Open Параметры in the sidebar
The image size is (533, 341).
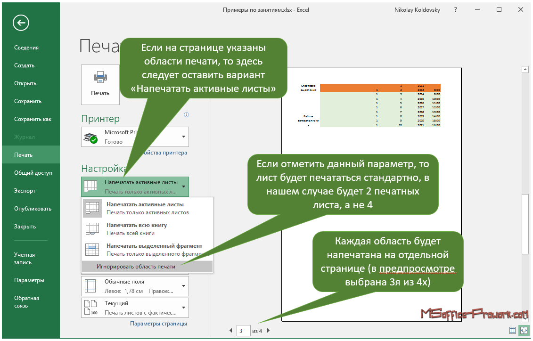point(29,280)
